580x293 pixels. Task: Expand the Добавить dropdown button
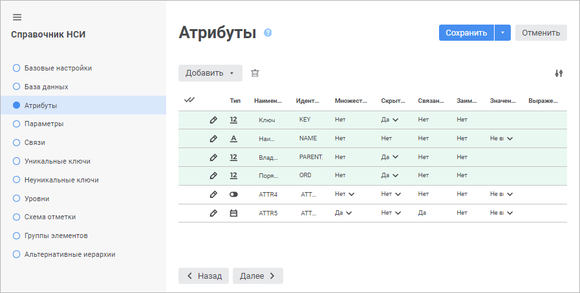(210, 73)
